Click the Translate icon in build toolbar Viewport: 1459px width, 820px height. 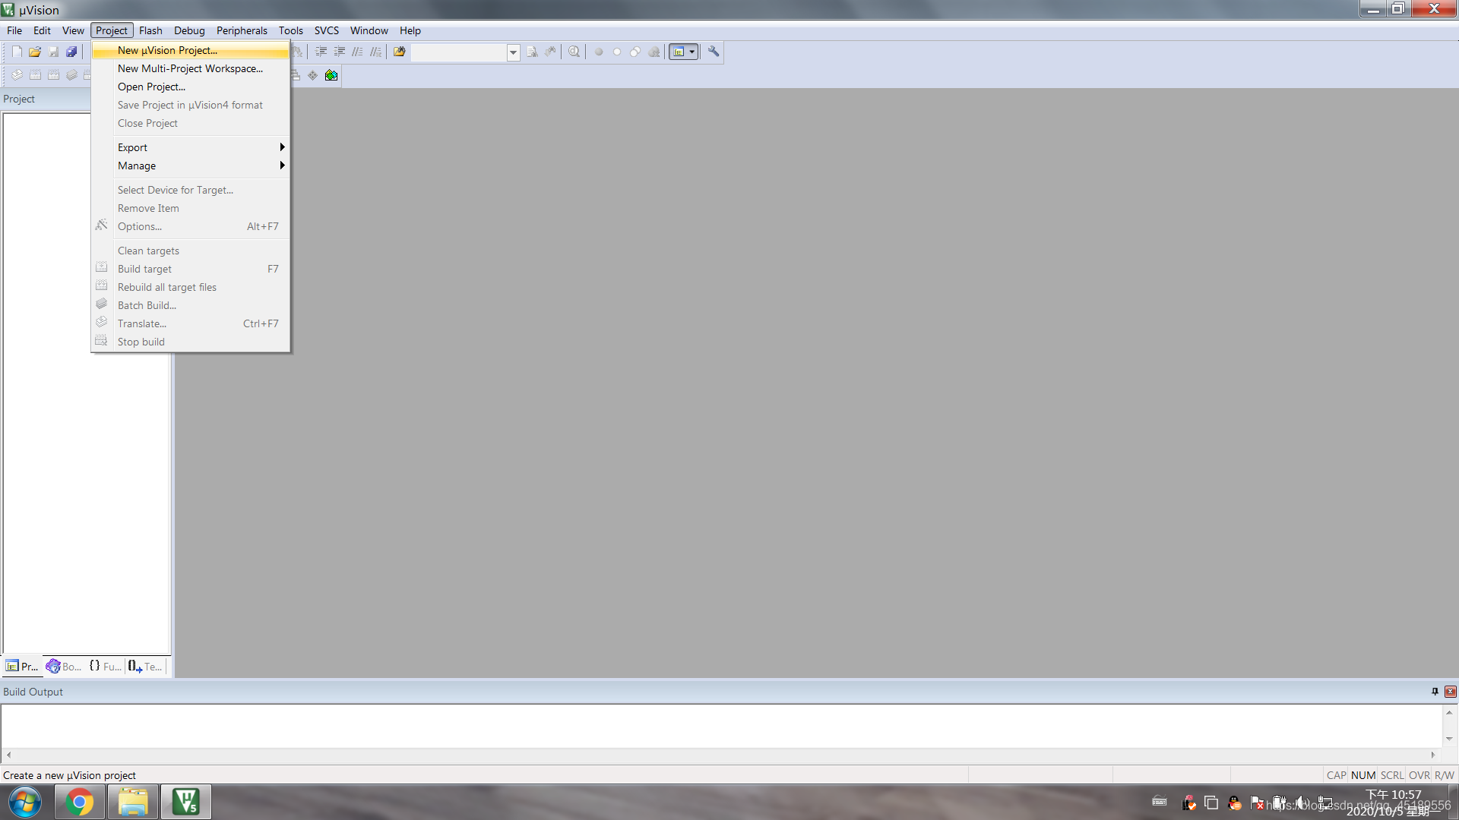[17, 75]
